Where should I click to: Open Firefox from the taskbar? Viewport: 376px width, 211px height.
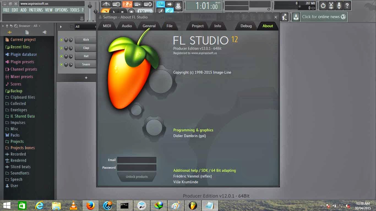90,206
